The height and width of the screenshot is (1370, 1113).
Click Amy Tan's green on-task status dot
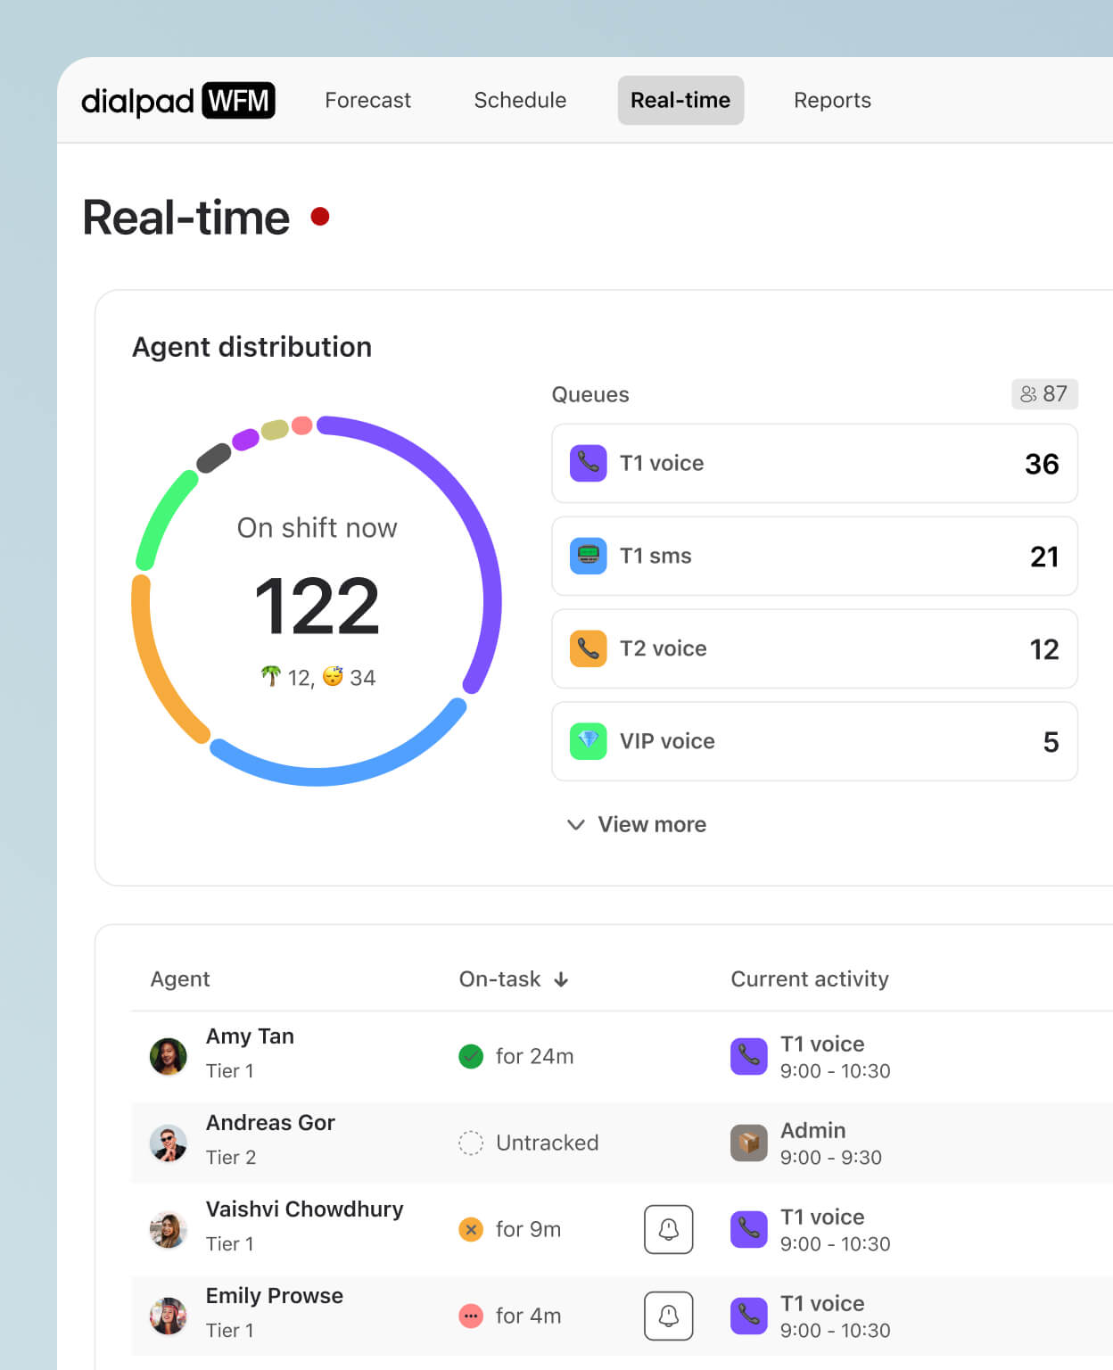[x=472, y=1056]
